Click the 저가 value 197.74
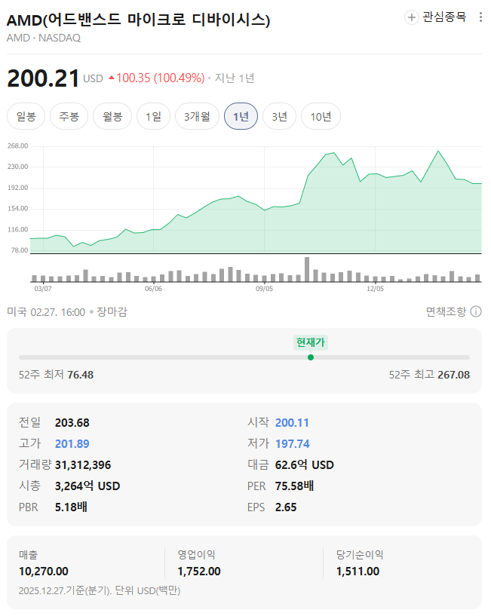 (x=292, y=444)
